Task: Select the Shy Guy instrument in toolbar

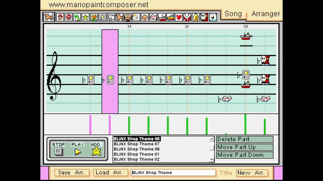Action: click(x=204, y=17)
